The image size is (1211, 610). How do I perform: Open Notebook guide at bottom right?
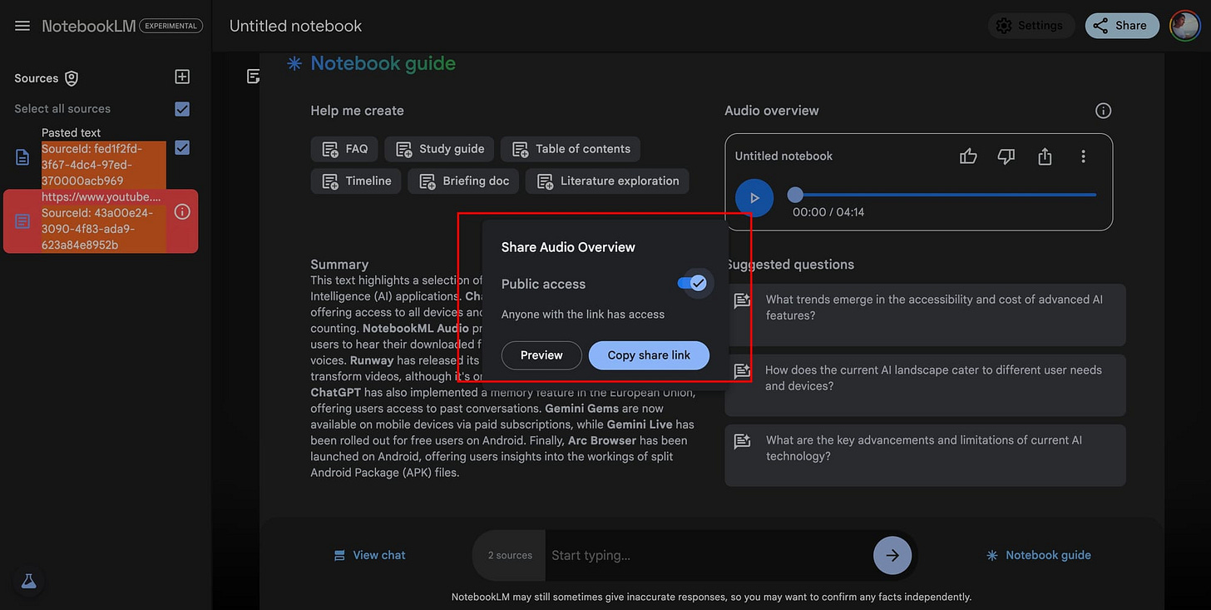[x=1038, y=555]
